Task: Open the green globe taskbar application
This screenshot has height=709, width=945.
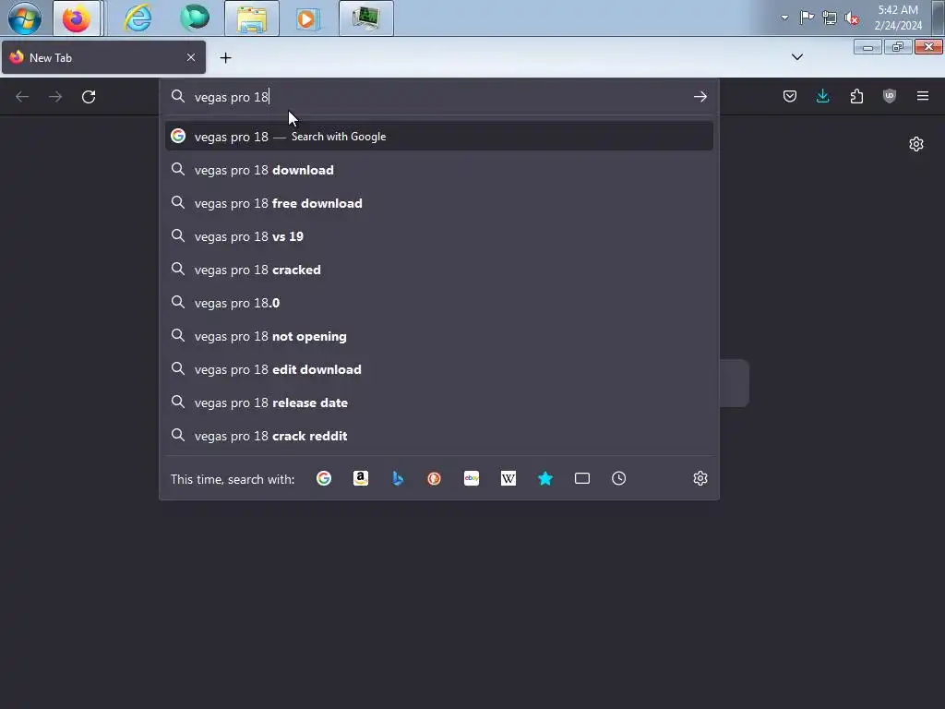Action: (x=195, y=18)
